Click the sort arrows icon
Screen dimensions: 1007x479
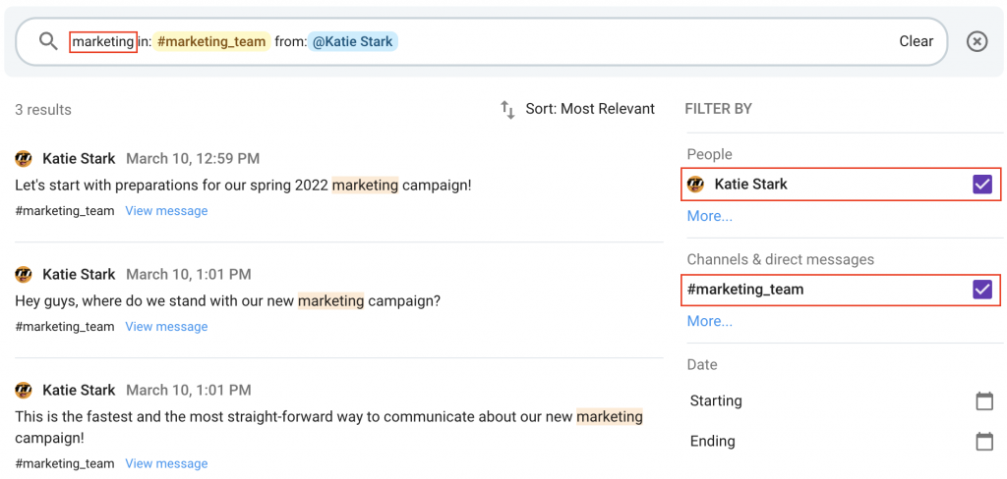coord(508,110)
